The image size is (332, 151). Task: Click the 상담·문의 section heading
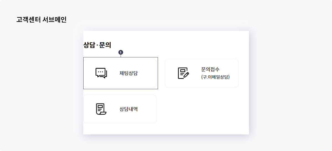tap(97, 45)
